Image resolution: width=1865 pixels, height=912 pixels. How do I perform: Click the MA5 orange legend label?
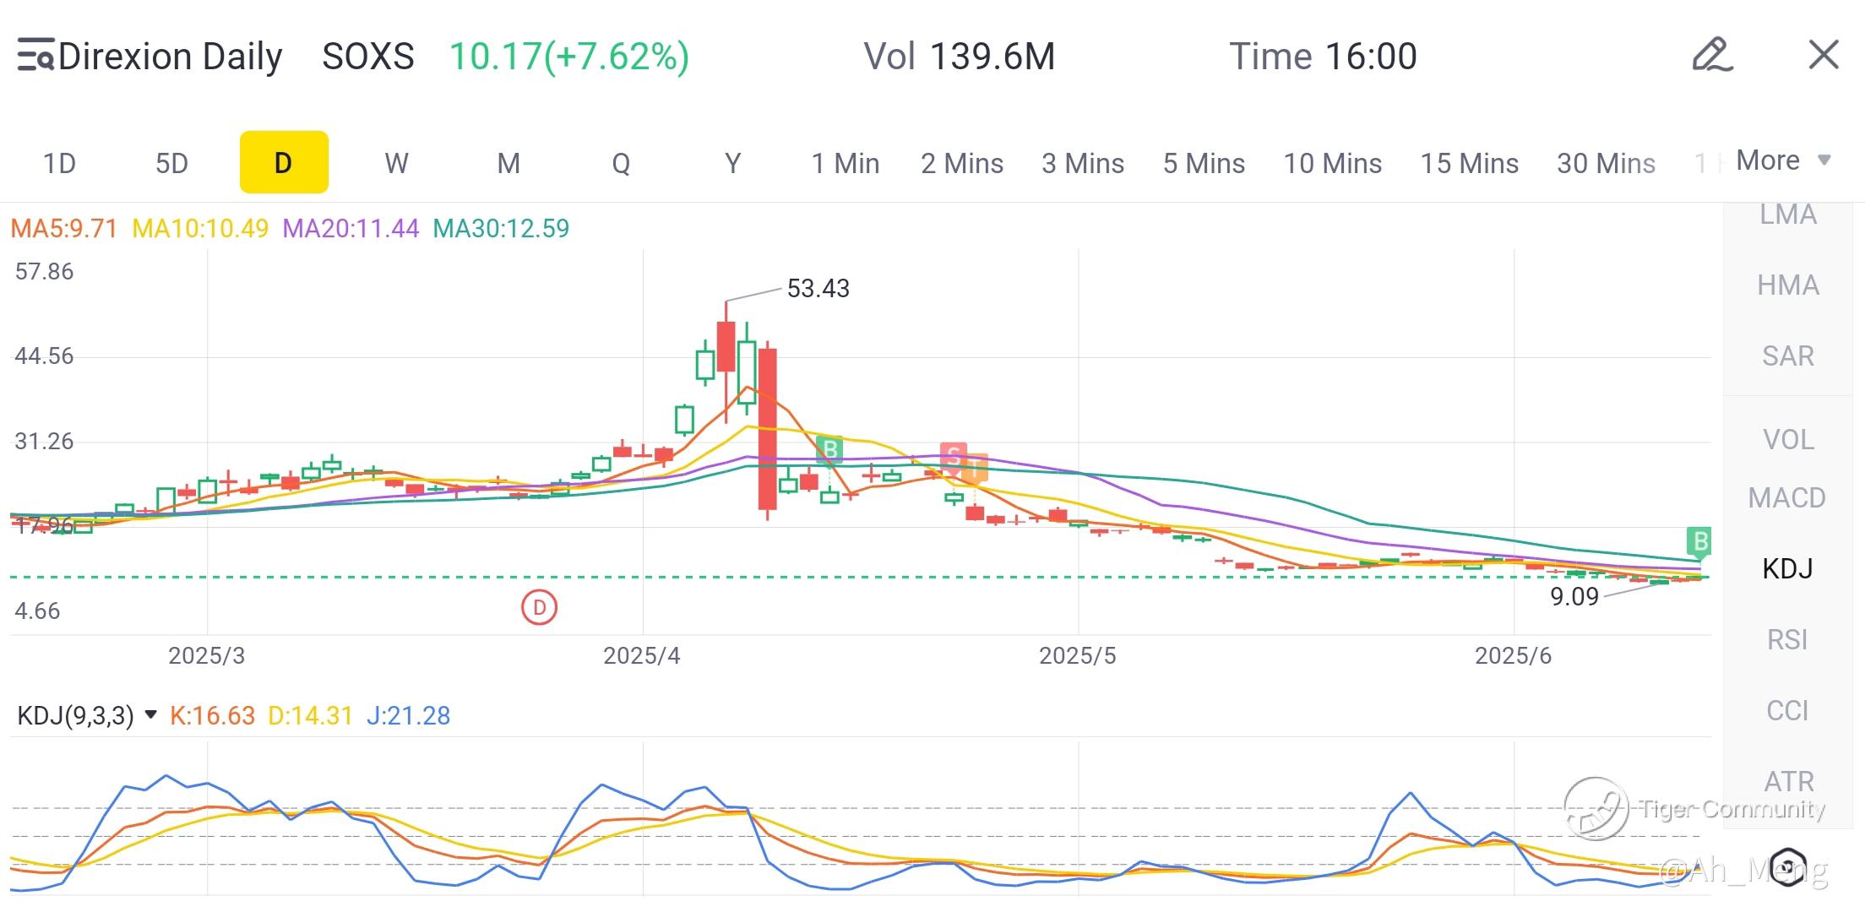click(63, 229)
